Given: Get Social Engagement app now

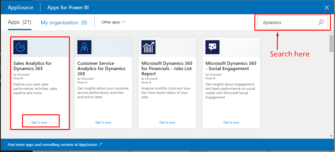Looking at the screenshot, I should (232, 122).
